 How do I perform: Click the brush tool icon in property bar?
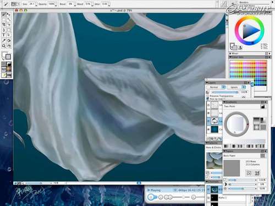point(5,4)
